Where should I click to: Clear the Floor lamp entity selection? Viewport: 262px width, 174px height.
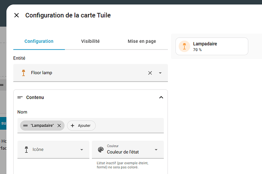[x=150, y=73]
